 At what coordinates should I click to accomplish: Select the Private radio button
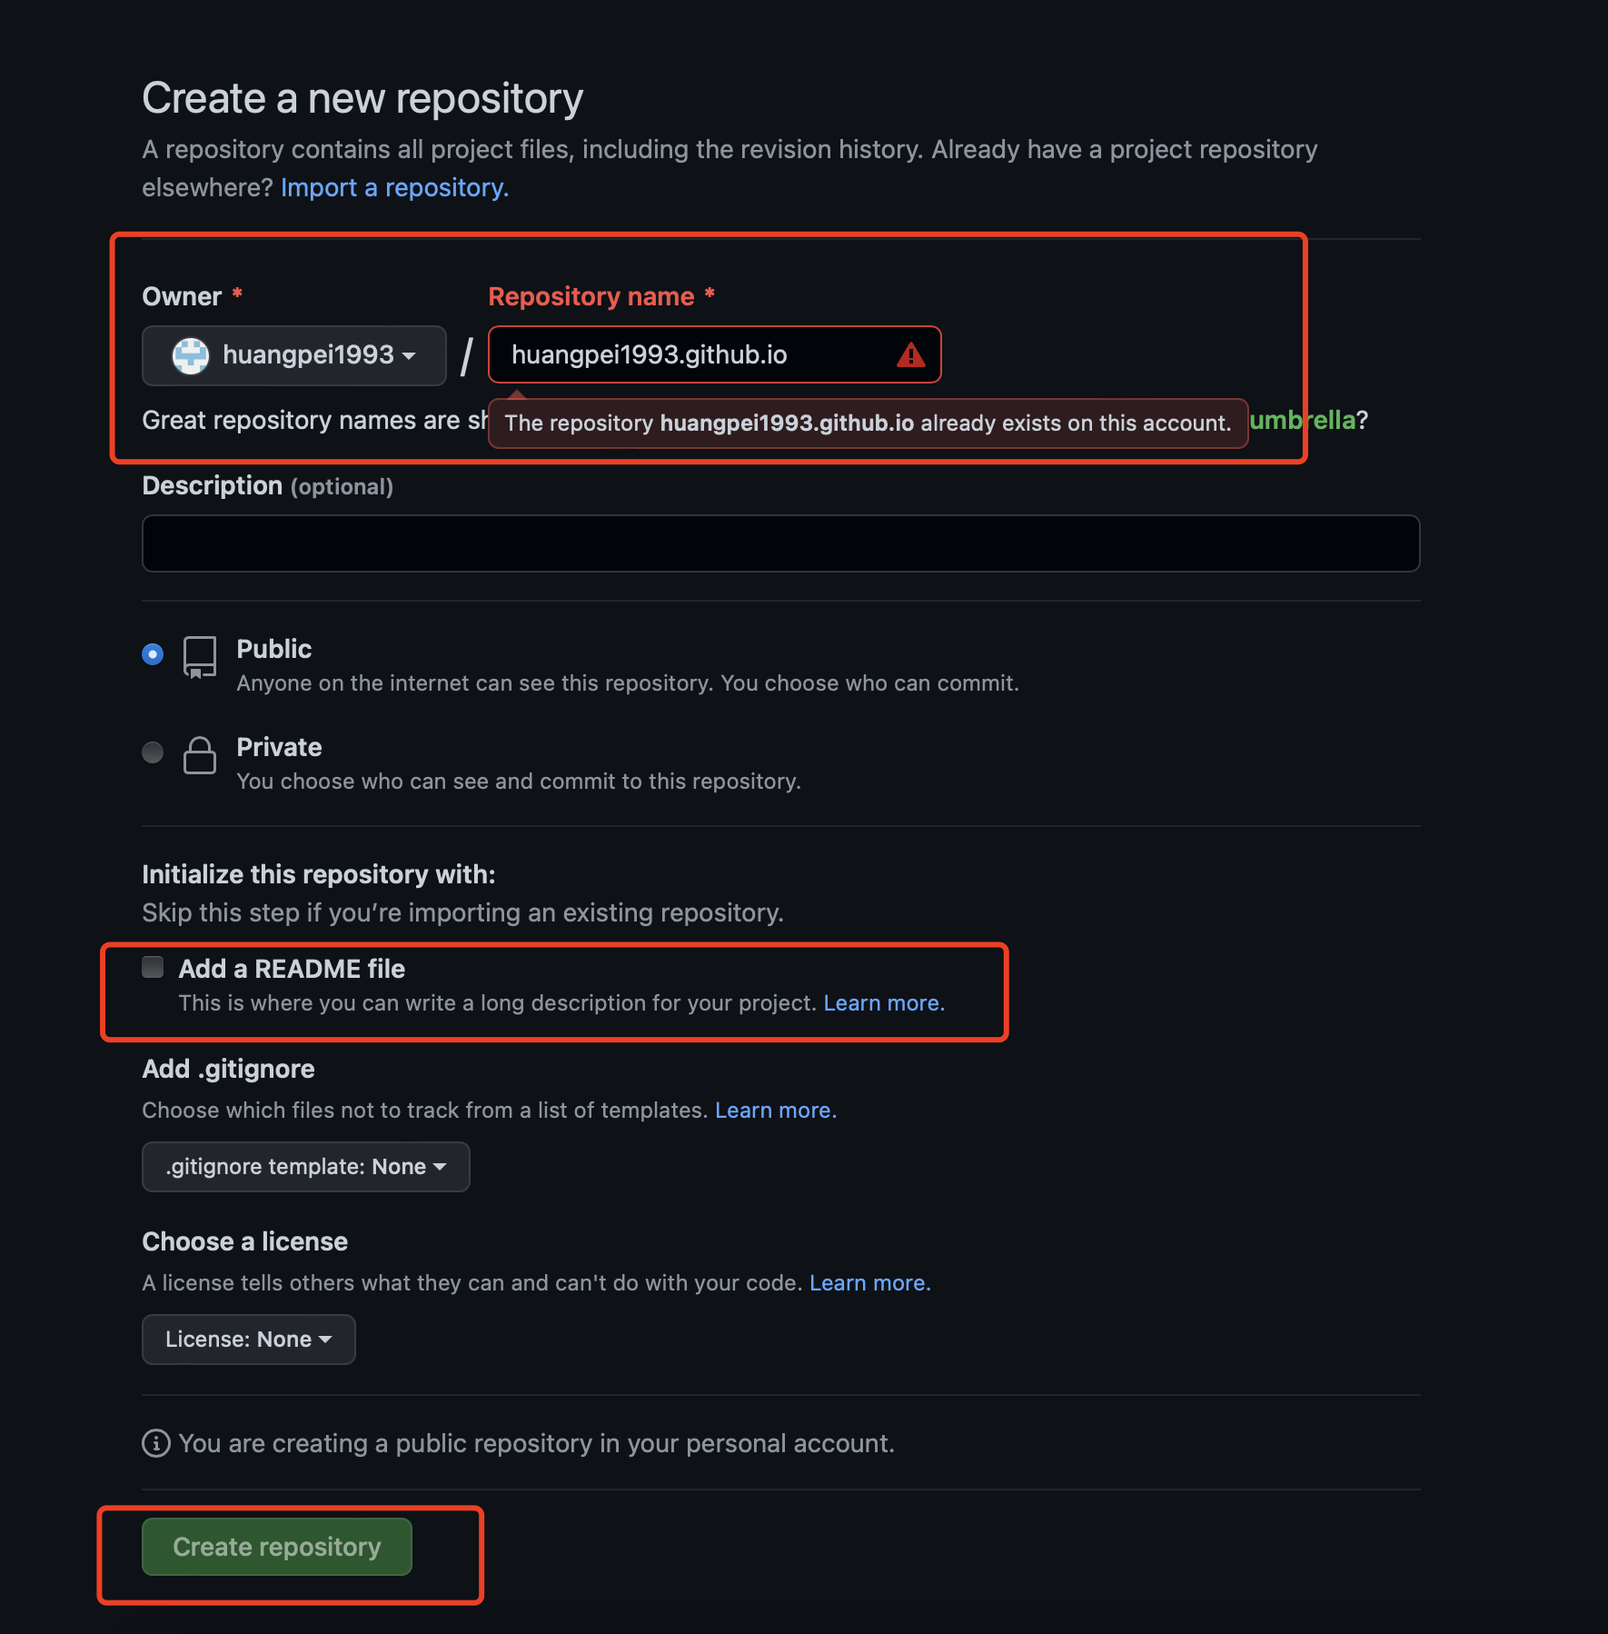coord(153,752)
